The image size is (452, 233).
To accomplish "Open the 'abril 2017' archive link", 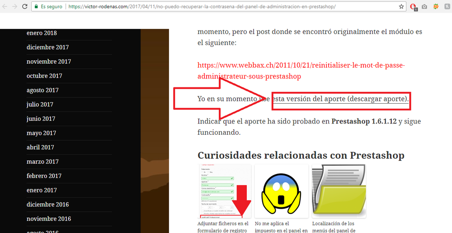I will click(x=40, y=147).
